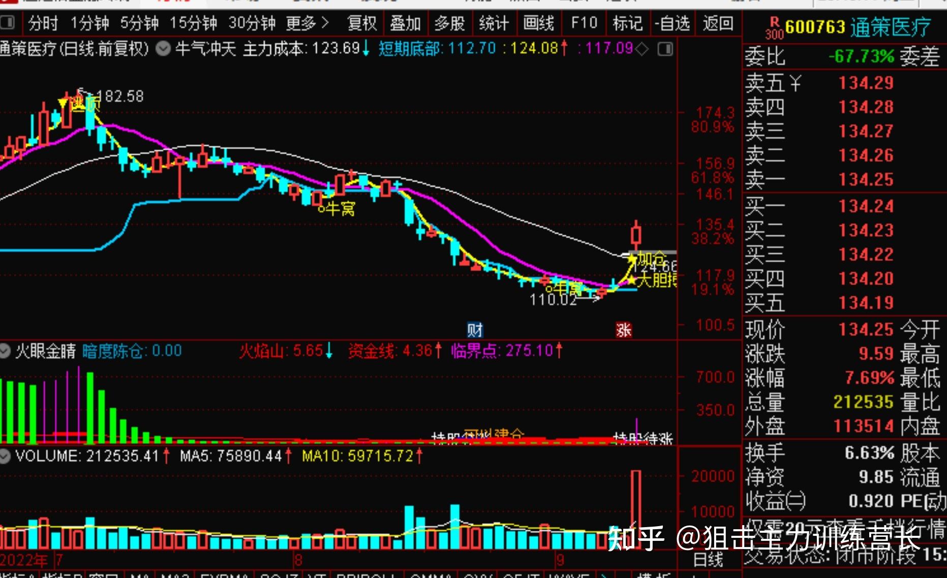Viewport: 947px width, 578px height.
Task: Click the diamond icon after 117.09
Action: [642, 49]
